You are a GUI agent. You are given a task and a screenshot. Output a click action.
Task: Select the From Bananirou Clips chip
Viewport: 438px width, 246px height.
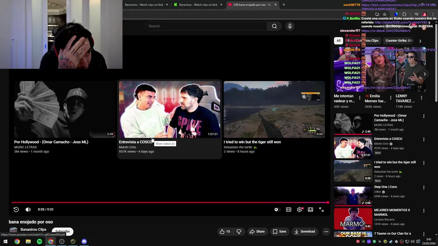[363, 40]
